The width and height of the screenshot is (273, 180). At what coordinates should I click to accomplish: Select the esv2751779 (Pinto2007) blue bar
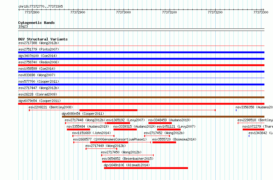click(141, 52)
